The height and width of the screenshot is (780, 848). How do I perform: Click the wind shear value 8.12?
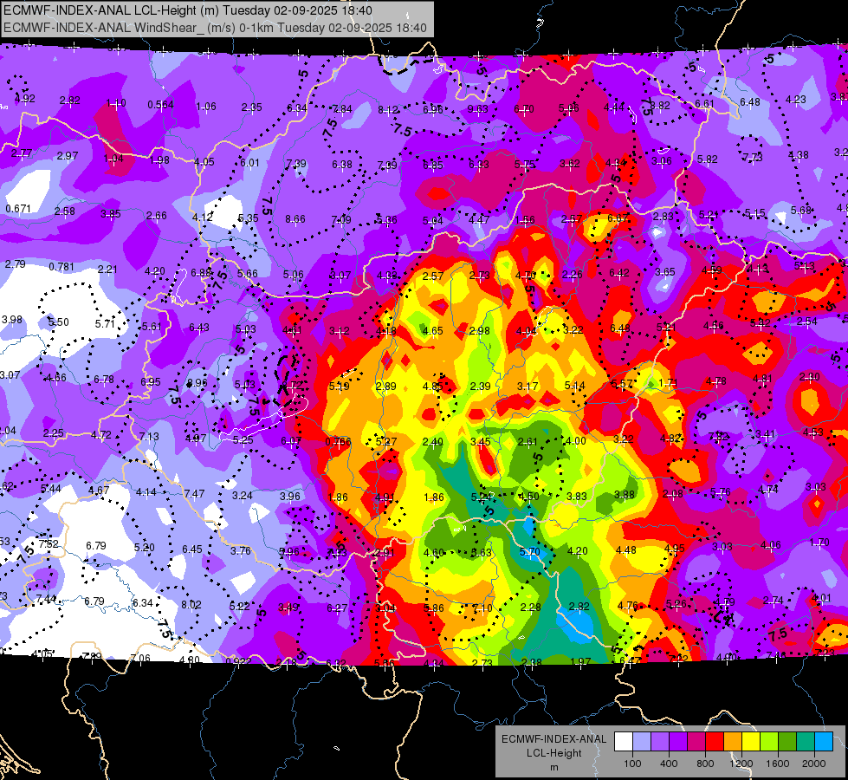pyautogui.click(x=388, y=110)
